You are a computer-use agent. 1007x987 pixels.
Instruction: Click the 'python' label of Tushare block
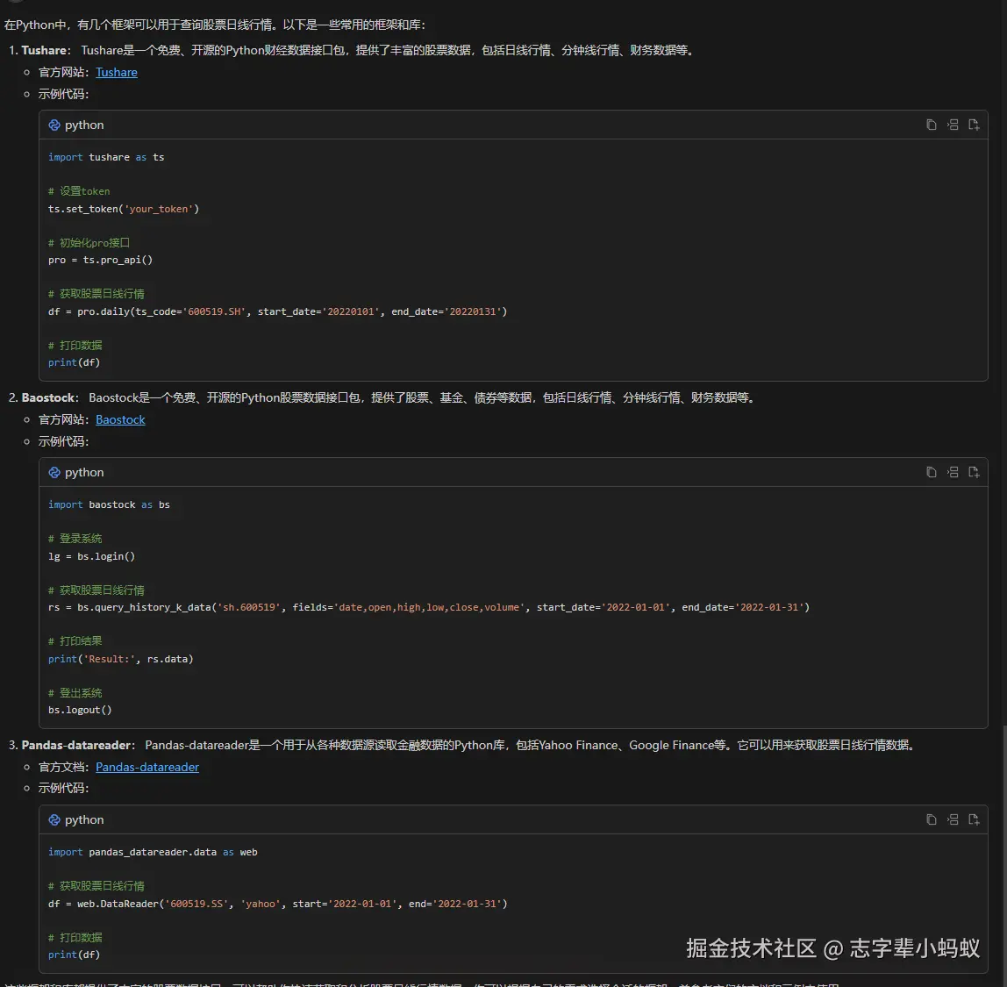[x=84, y=125]
